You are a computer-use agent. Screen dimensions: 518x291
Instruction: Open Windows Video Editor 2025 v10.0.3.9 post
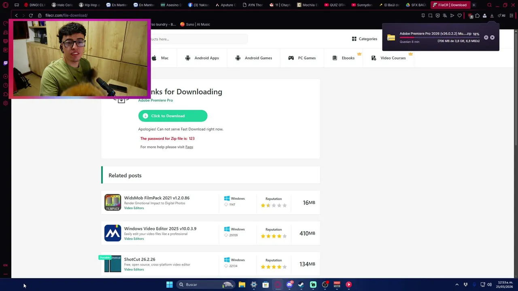click(x=160, y=229)
